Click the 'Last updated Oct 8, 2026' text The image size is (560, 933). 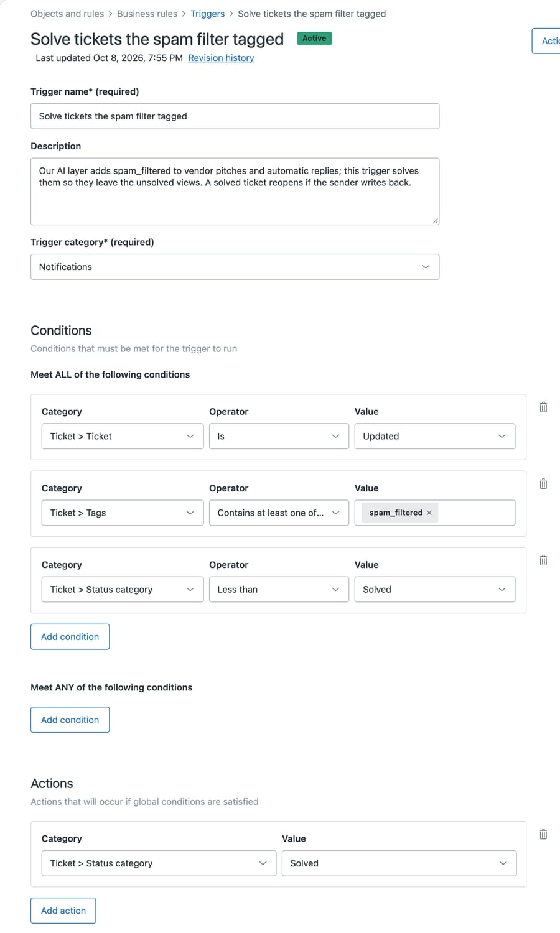[x=109, y=58]
